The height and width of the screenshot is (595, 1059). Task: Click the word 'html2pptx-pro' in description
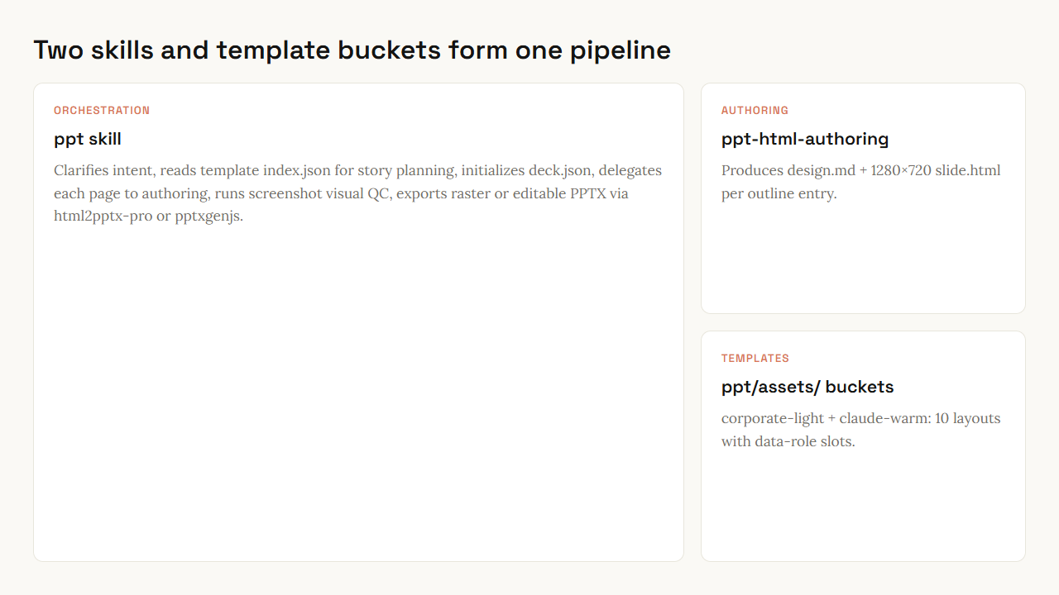pyautogui.click(x=103, y=217)
